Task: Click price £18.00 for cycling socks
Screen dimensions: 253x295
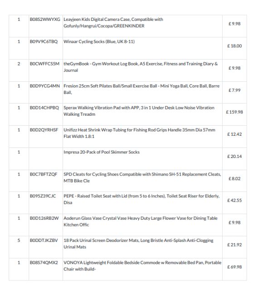Action: click(234, 46)
